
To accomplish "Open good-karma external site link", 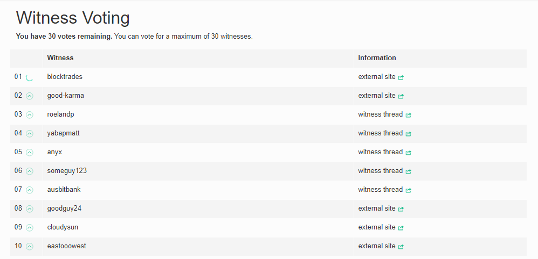I will 377,96.
